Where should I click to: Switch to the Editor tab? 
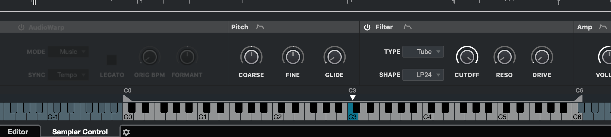pos(18,132)
